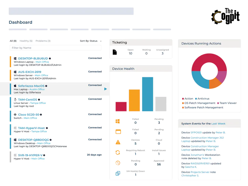The image size is (248, 186).
Task: Click the Windows logo beside AUS-EXCH-2019
Action: (x=15, y=72)
